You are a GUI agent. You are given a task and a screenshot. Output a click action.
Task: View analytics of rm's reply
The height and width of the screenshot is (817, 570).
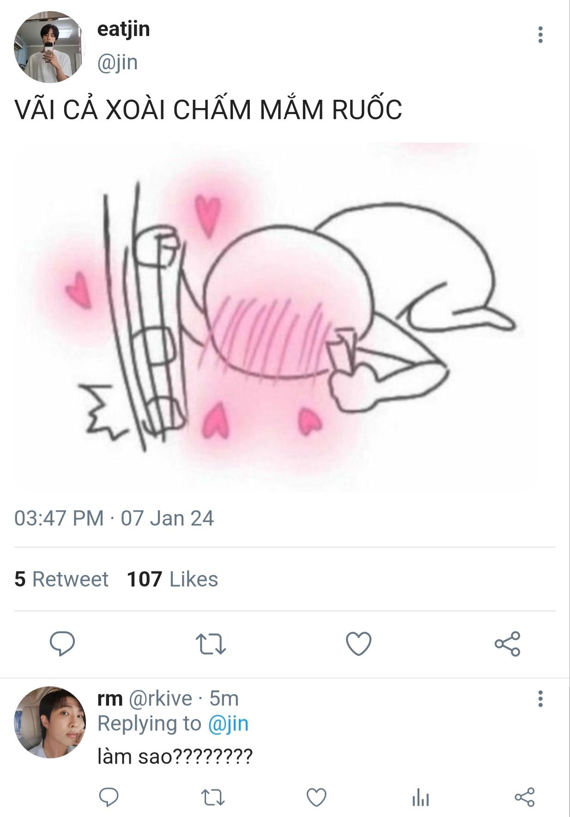coord(420,797)
